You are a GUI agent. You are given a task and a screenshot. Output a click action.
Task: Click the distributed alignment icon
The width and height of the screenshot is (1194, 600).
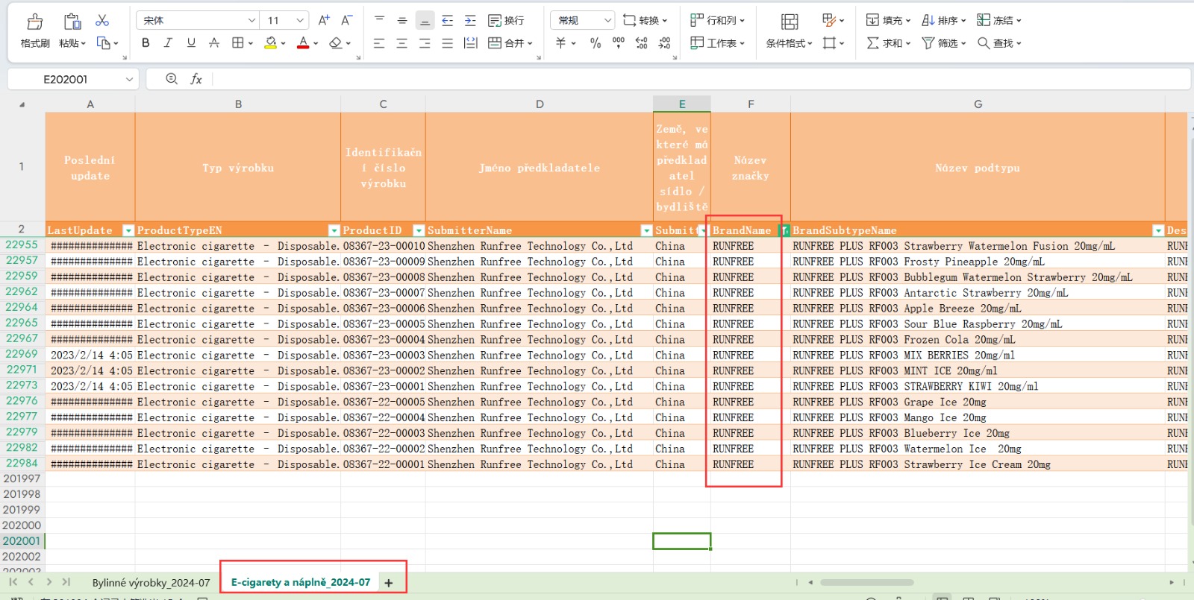[470, 43]
